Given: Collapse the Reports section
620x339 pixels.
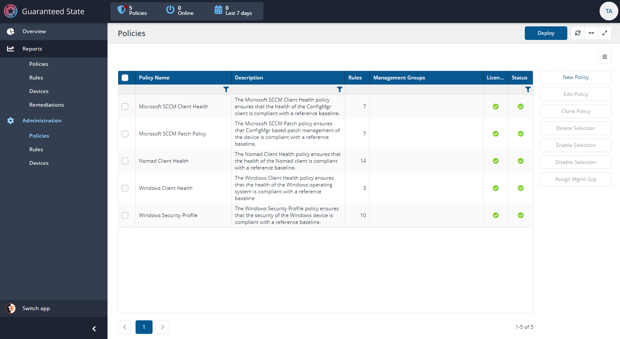Looking at the screenshot, I should (54, 49).
